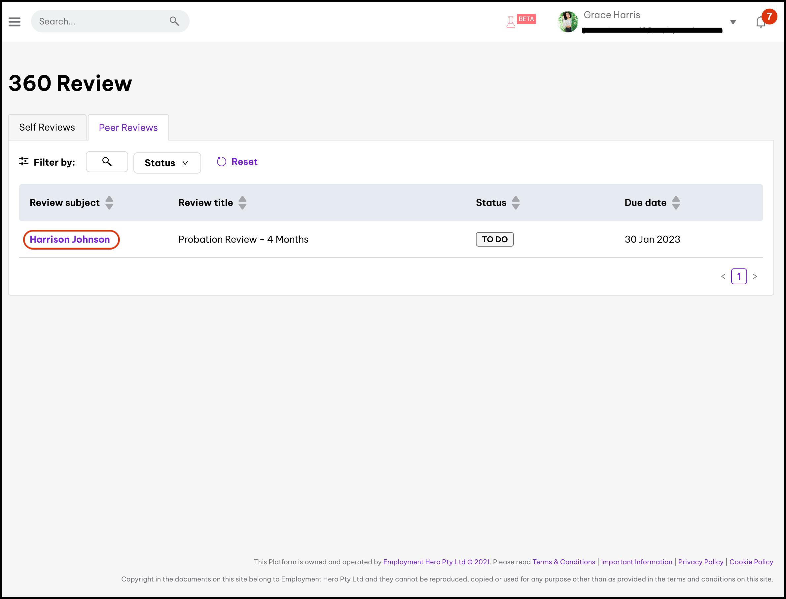Switch to the Self Reviews tab
This screenshot has height=599, width=786.
pyautogui.click(x=47, y=127)
